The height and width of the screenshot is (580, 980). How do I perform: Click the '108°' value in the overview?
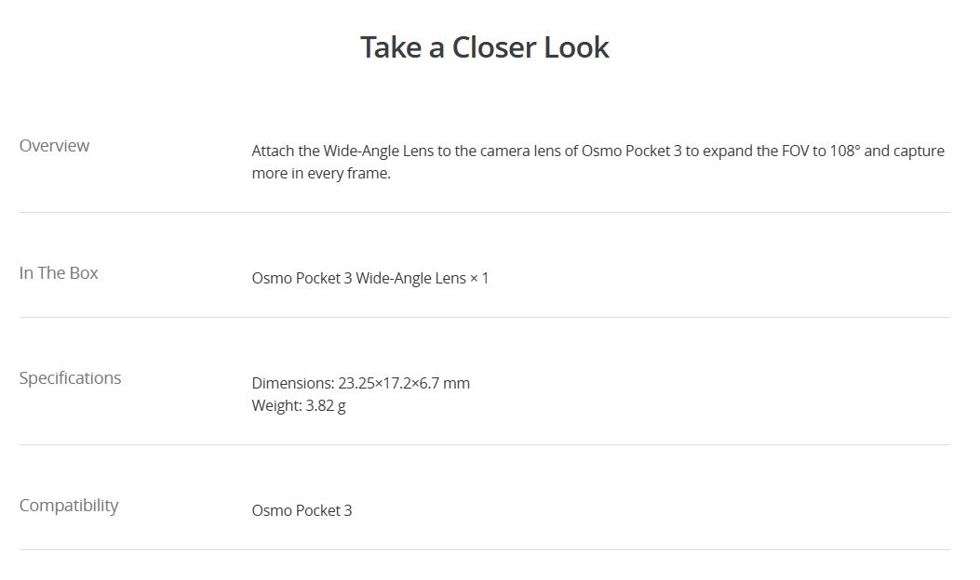pyautogui.click(x=844, y=151)
